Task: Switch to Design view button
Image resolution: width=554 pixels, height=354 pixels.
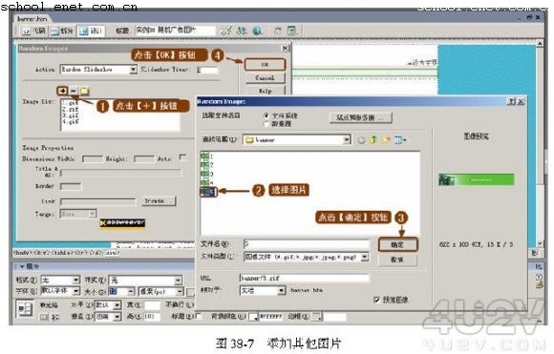Action: [x=91, y=31]
